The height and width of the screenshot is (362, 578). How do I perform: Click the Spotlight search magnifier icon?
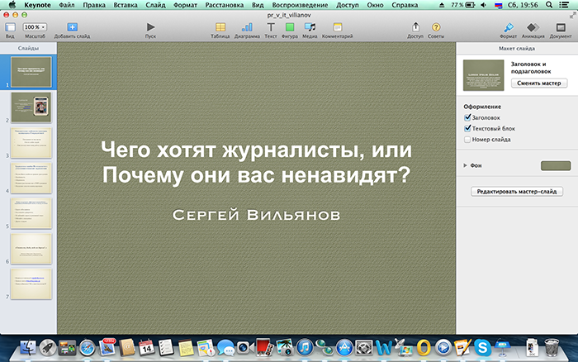(549, 5)
